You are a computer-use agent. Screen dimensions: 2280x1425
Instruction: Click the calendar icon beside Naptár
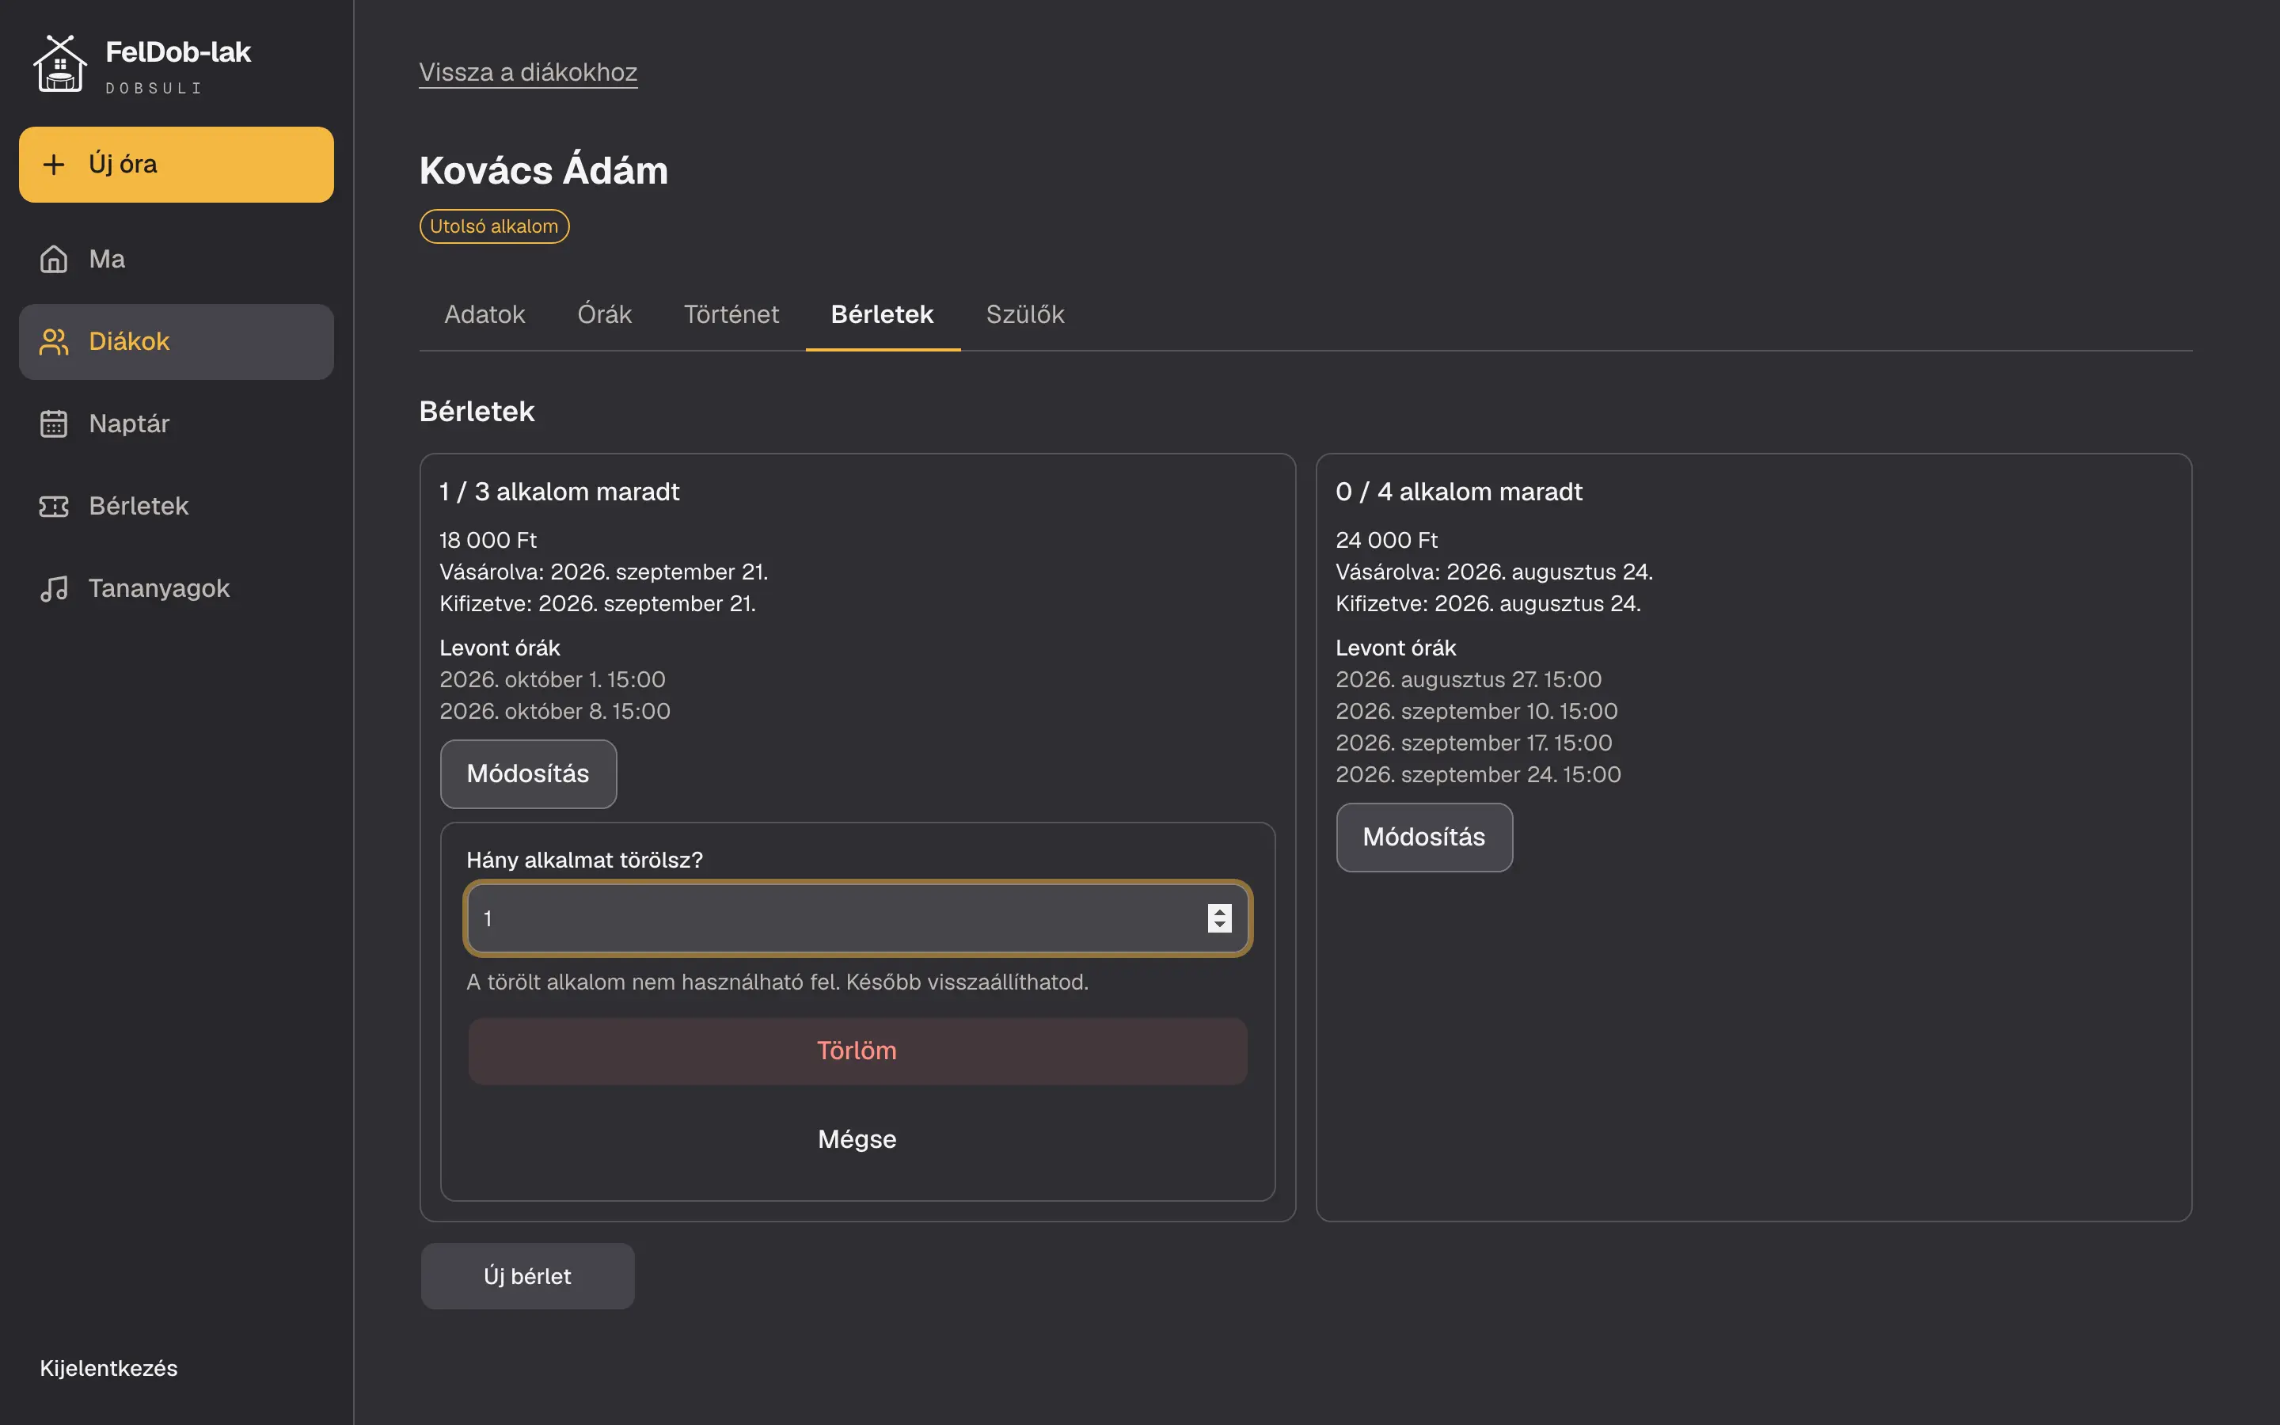click(x=54, y=424)
